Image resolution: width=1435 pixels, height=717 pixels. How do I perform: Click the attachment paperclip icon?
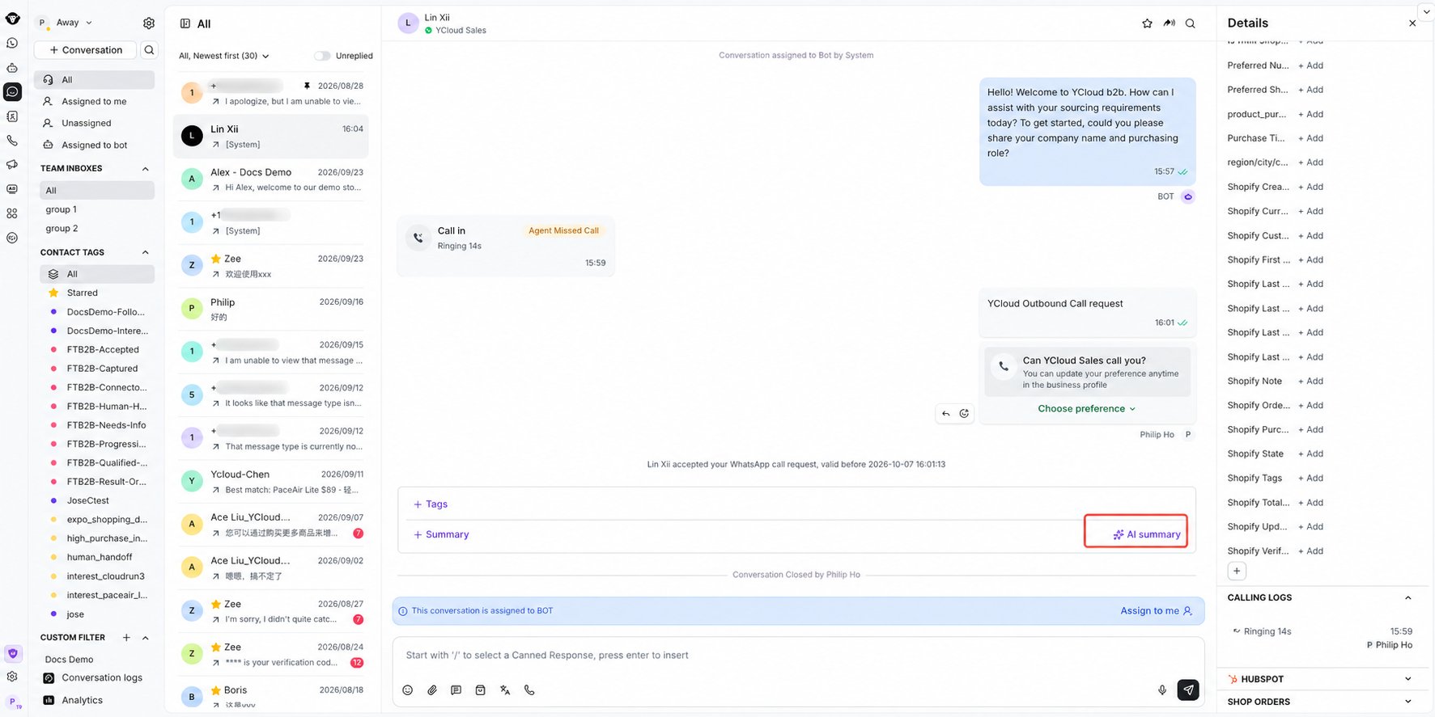432,690
